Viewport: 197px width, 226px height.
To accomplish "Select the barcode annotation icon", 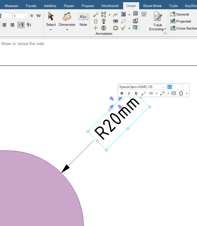I will click(115, 21).
